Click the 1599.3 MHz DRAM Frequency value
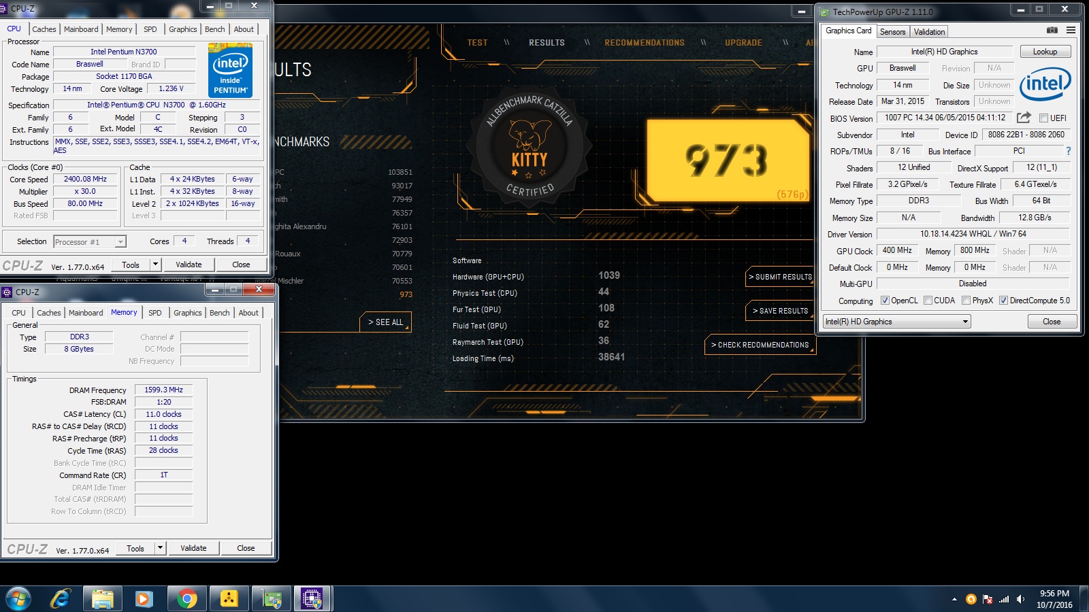The height and width of the screenshot is (612, 1089). point(163,390)
